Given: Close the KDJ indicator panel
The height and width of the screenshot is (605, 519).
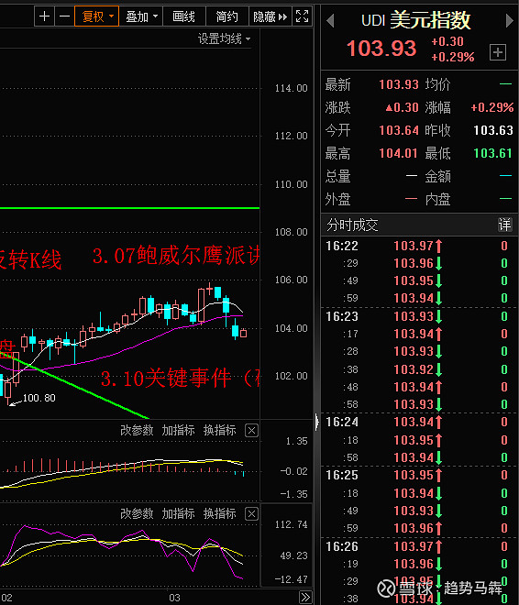Looking at the screenshot, I should pyautogui.click(x=251, y=514).
